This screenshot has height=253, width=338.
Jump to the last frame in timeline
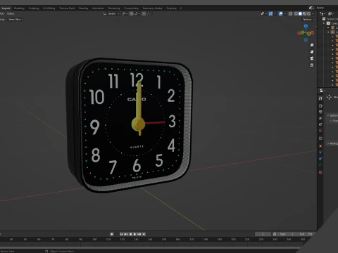[x=144, y=234]
